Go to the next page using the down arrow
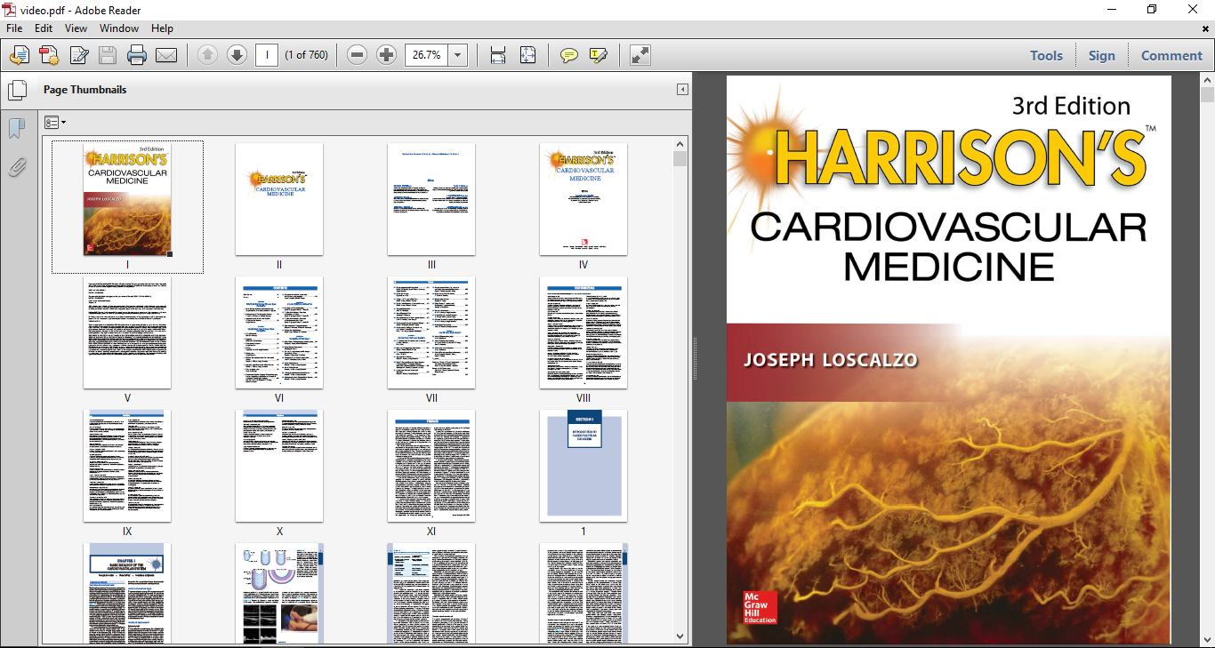Screen dimensions: 1215x648 237,55
